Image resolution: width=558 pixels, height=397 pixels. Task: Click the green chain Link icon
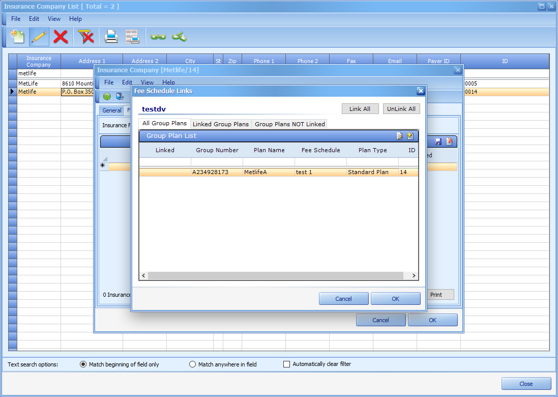click(x=158, y=37)
